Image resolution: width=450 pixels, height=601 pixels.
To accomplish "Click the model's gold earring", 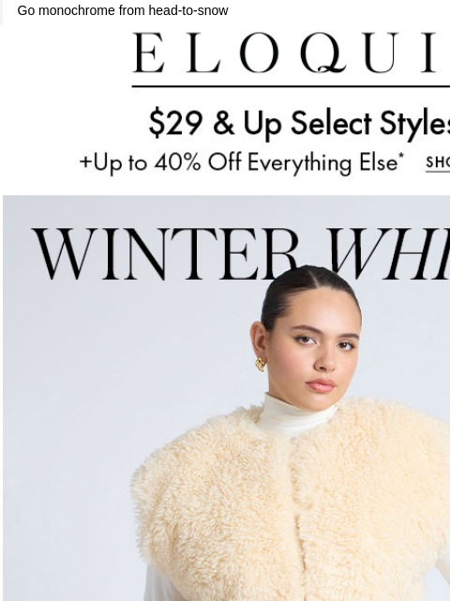I will pyautogui.click(x=261, y=364).
